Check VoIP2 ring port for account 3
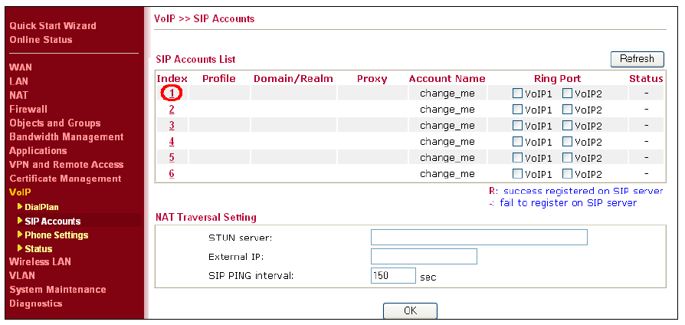 tap(567, 126)
